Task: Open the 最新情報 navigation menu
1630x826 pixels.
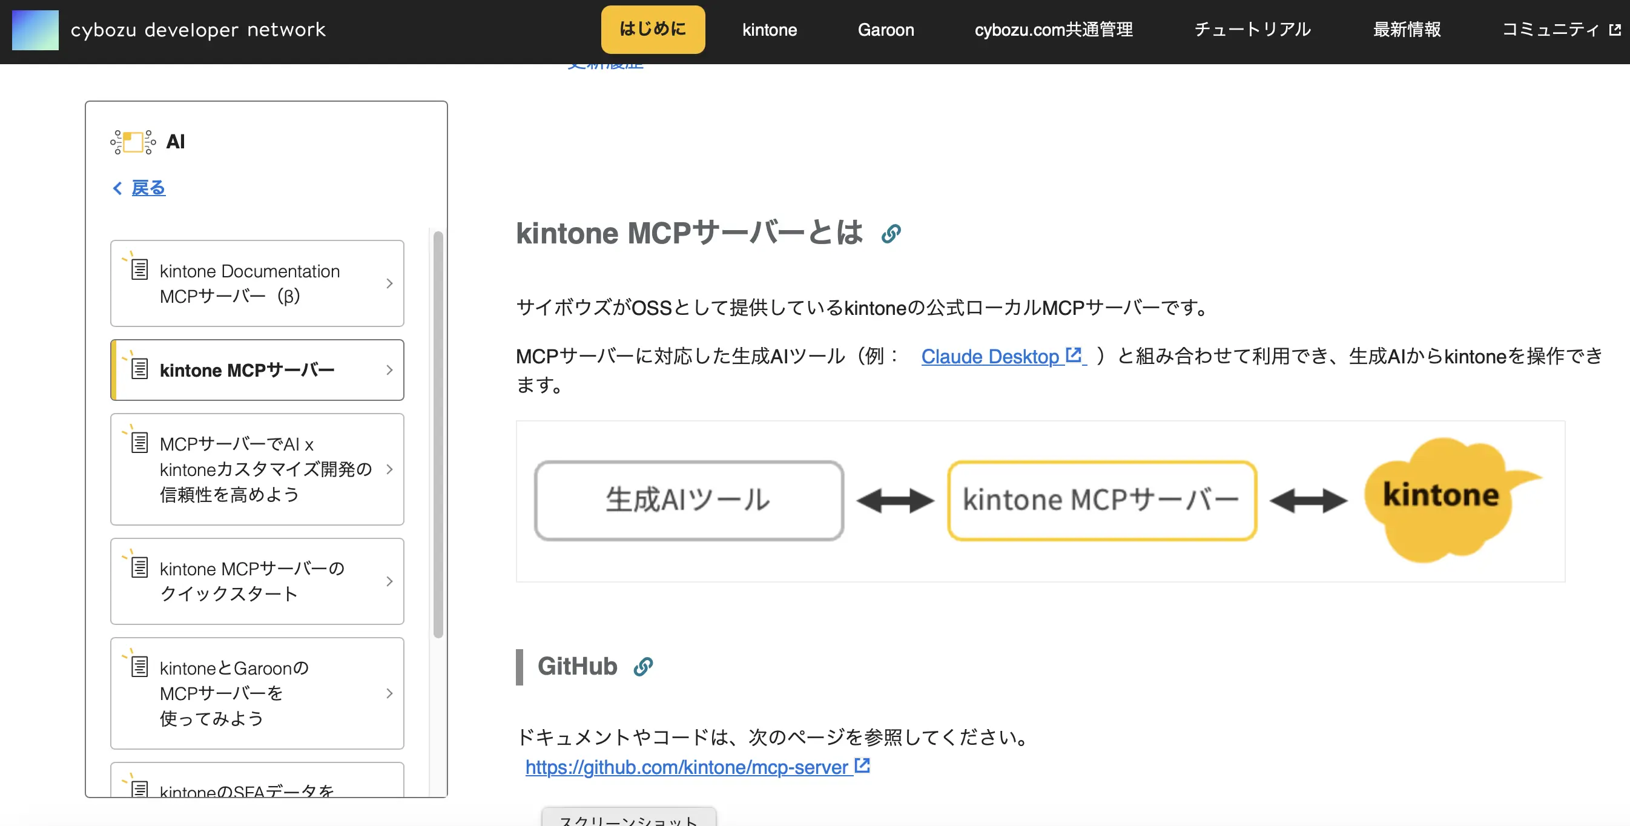Action: click(x=1407, y=30)
